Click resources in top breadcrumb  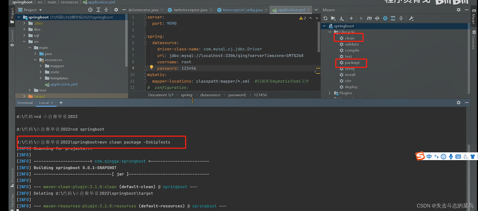coord(70,2)
